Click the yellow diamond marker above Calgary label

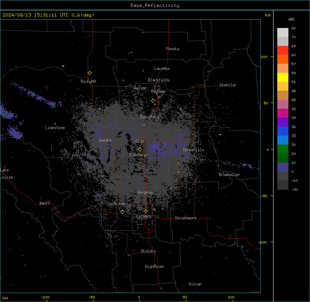coord(146,211)
